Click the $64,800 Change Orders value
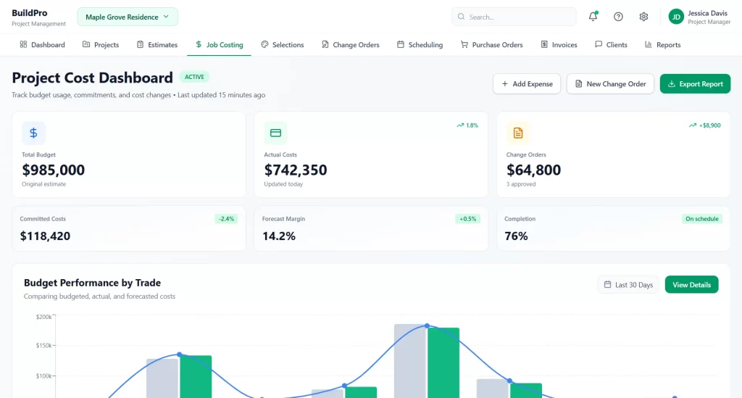The height and width of the screenshot is (398, 742). pyautogui.click(x=533, y=170)
